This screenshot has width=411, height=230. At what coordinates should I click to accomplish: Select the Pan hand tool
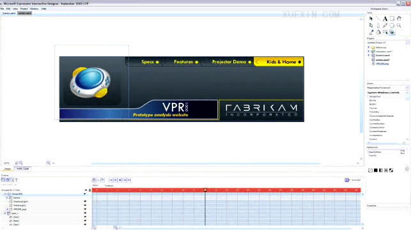(399, 19)
